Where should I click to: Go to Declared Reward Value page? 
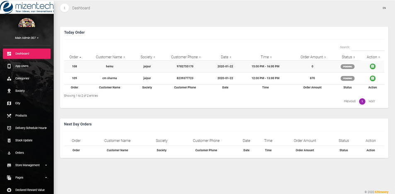click(29, 190)
